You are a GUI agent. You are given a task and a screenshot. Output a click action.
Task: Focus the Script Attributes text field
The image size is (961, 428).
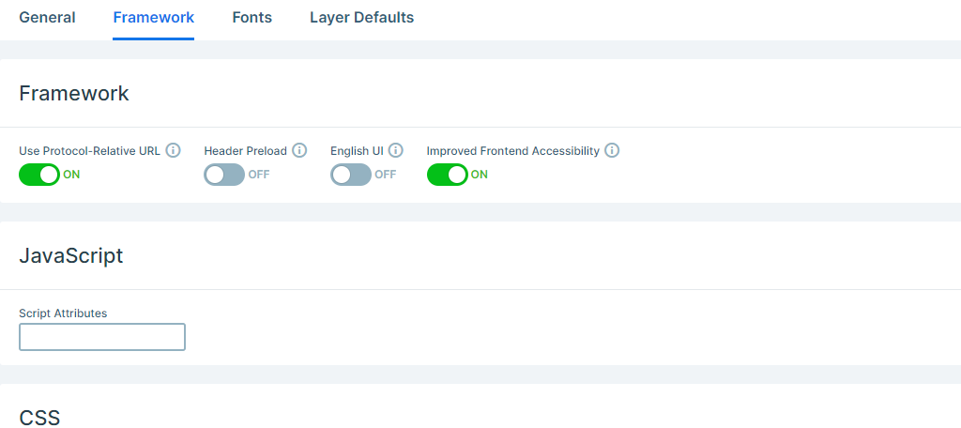pos(102,337)
